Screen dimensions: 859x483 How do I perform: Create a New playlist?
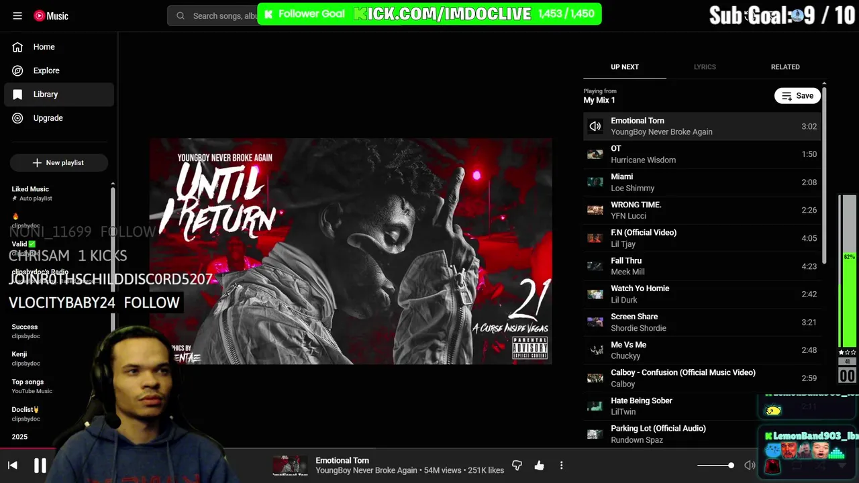click(x=58, y=162)
